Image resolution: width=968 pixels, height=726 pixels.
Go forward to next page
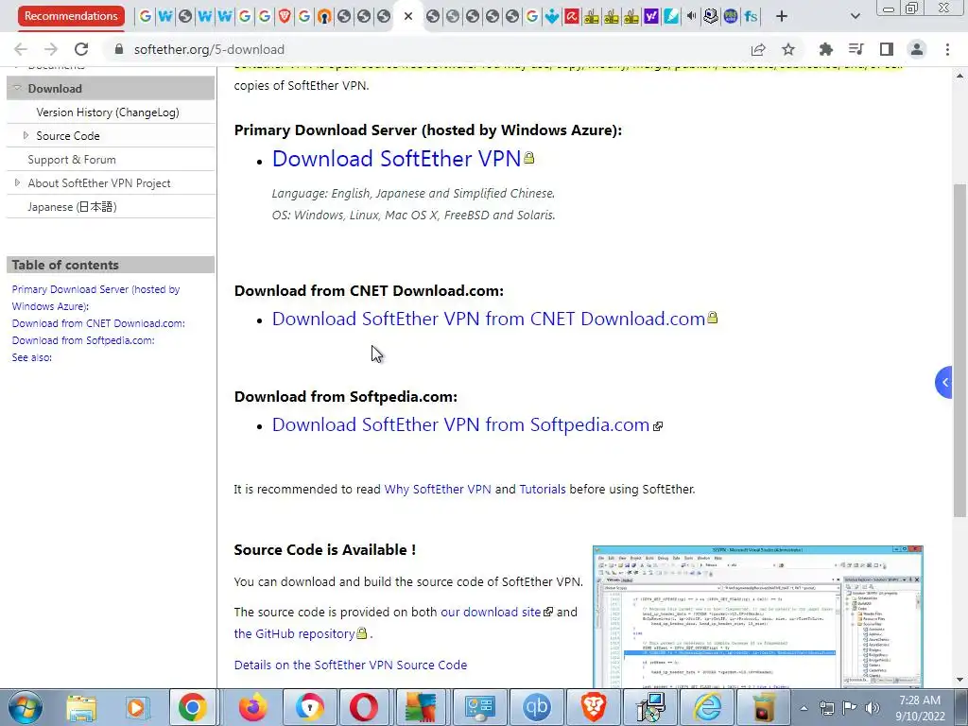(x=51, y=49)
